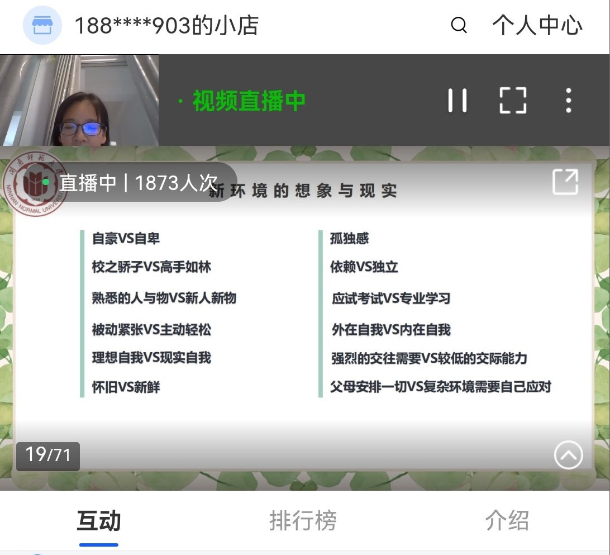Screen dimensions: 610x555
Task: Open search with the magnifier icon
Action: pyautogui.click(x=458, y=26)
